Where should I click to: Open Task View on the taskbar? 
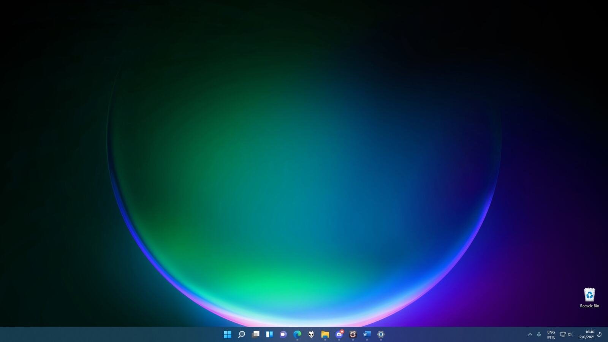(255, 334)
